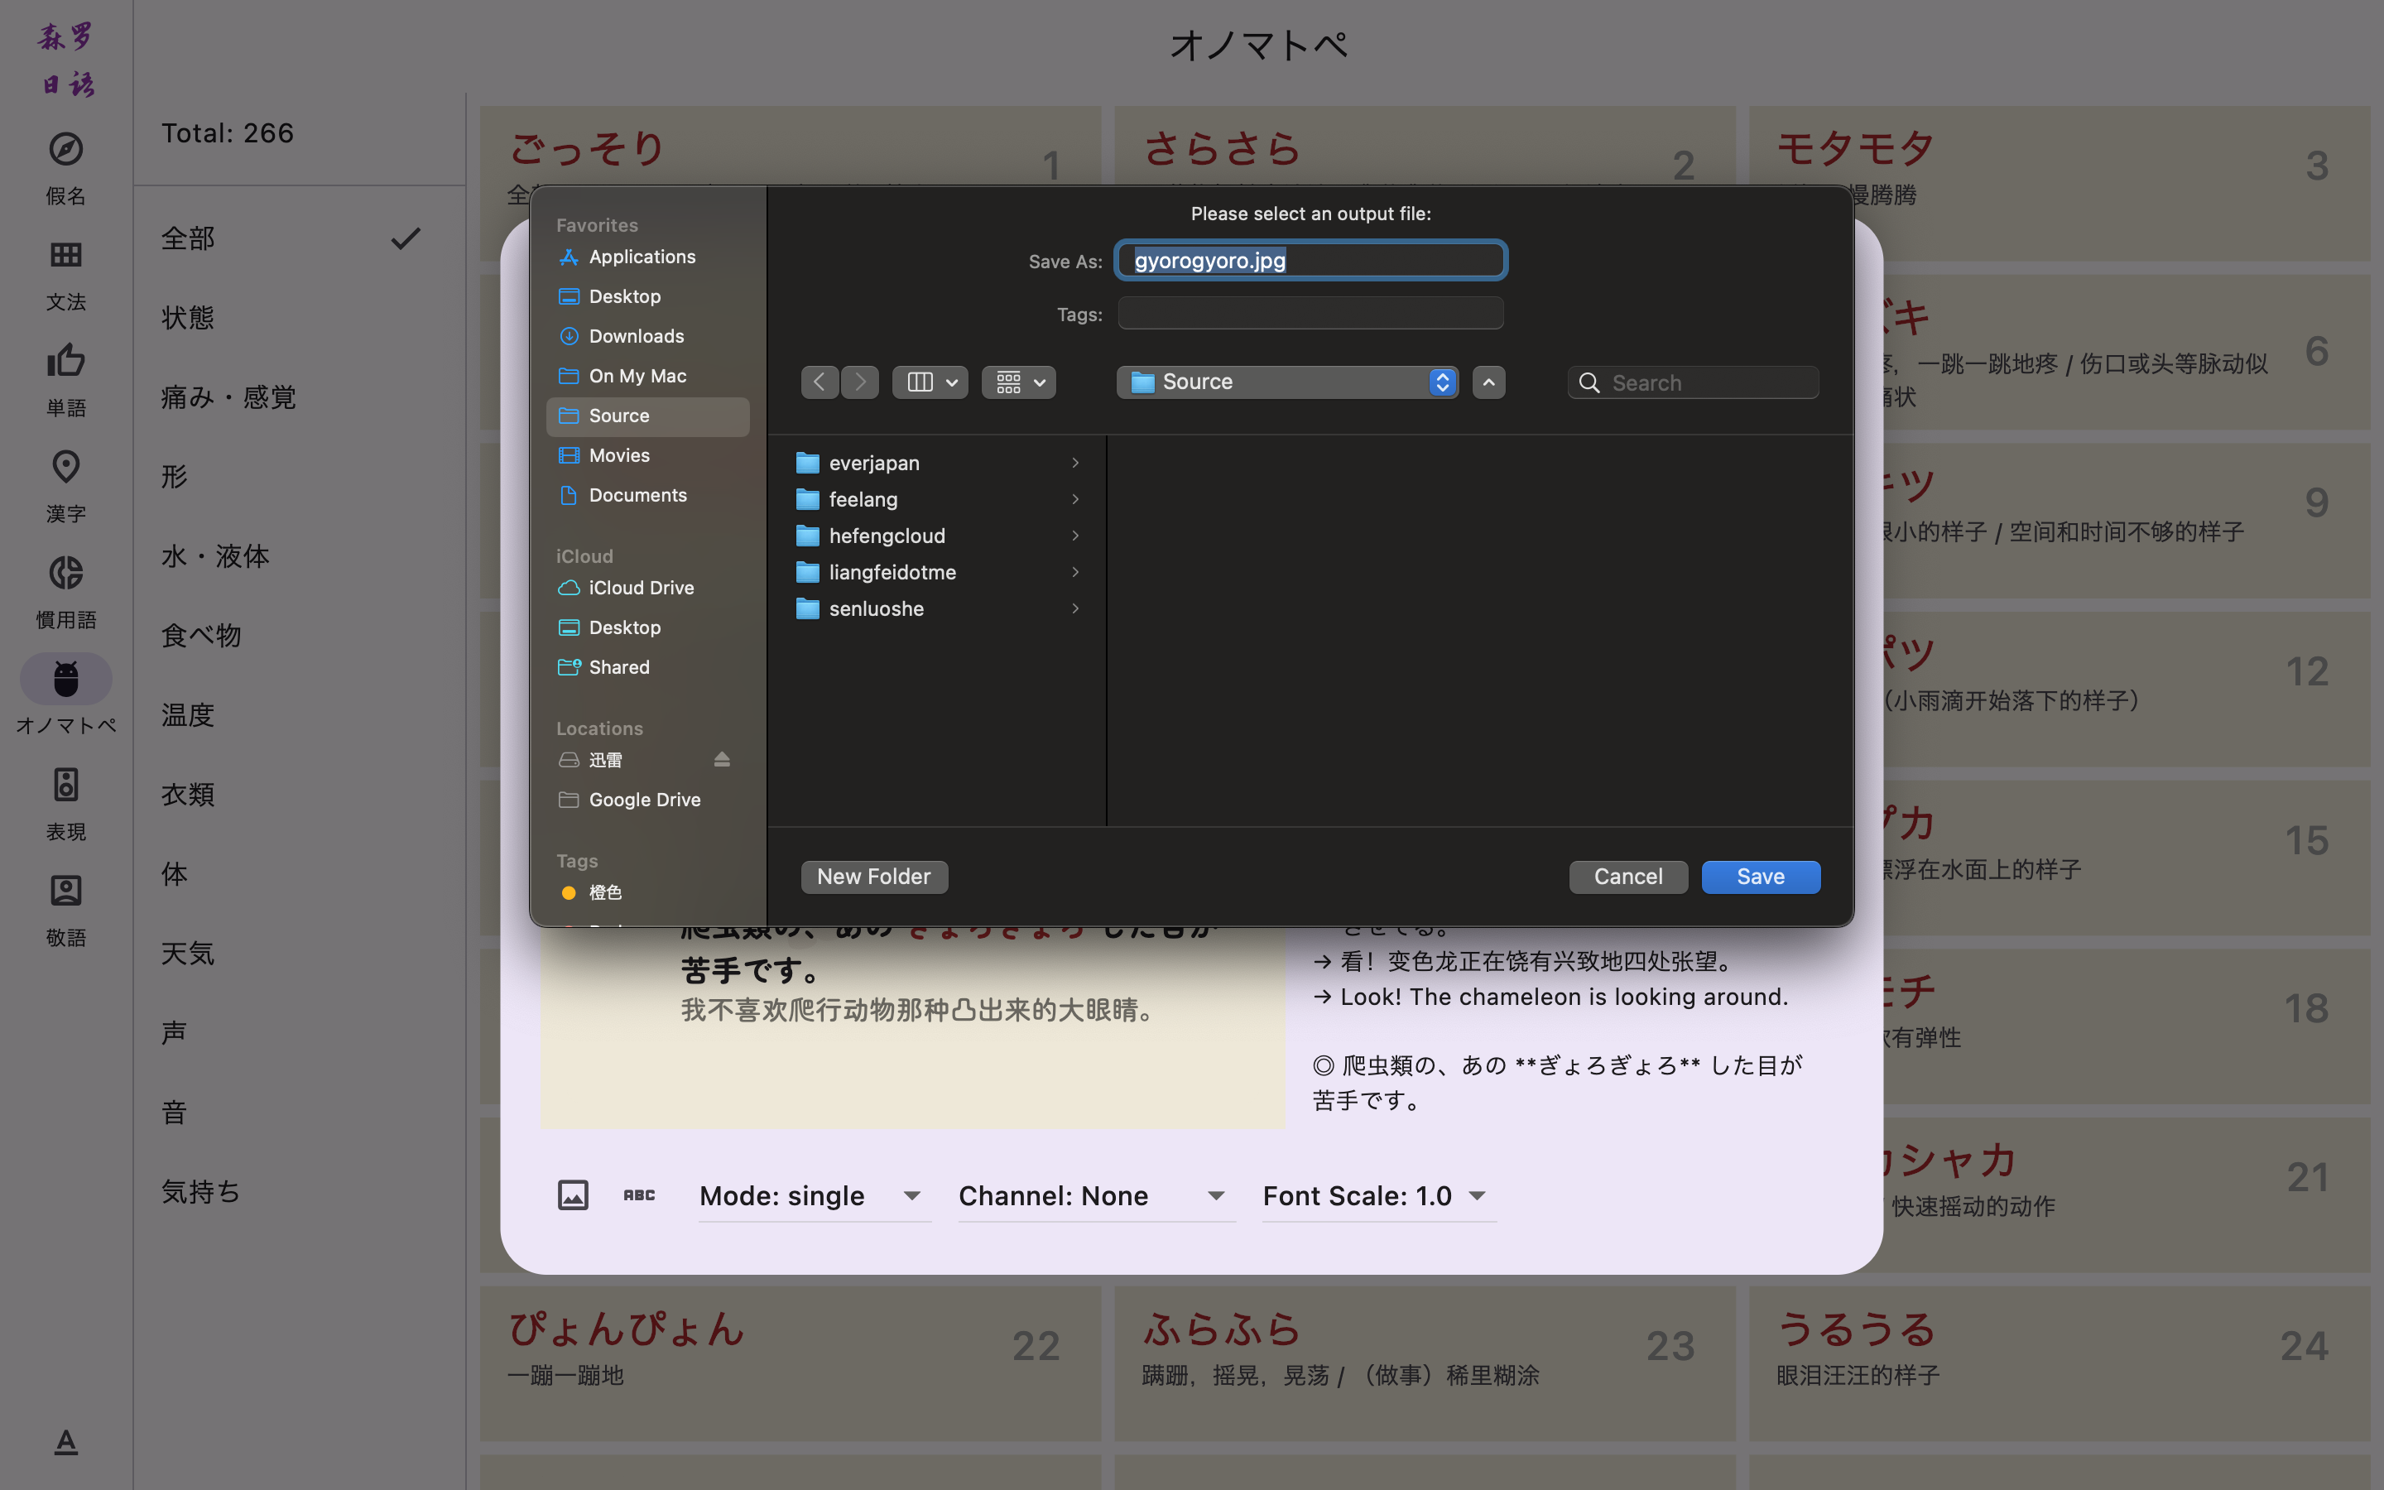Click Save to confirm output file
Image resolution: width=2384 pixels, height=1490 pixels.
coord(1761,877)
